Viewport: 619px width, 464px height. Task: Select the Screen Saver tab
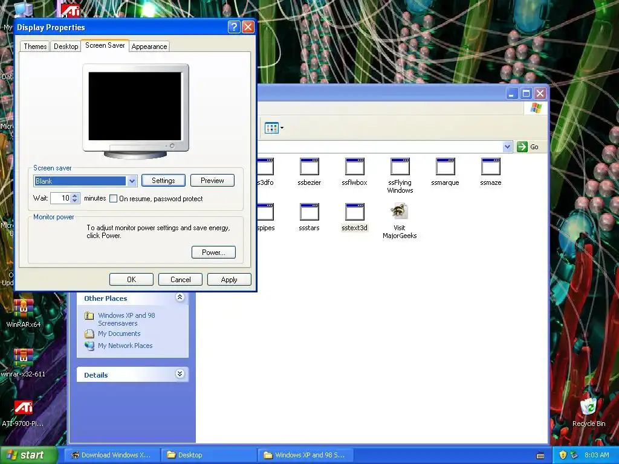105,45
